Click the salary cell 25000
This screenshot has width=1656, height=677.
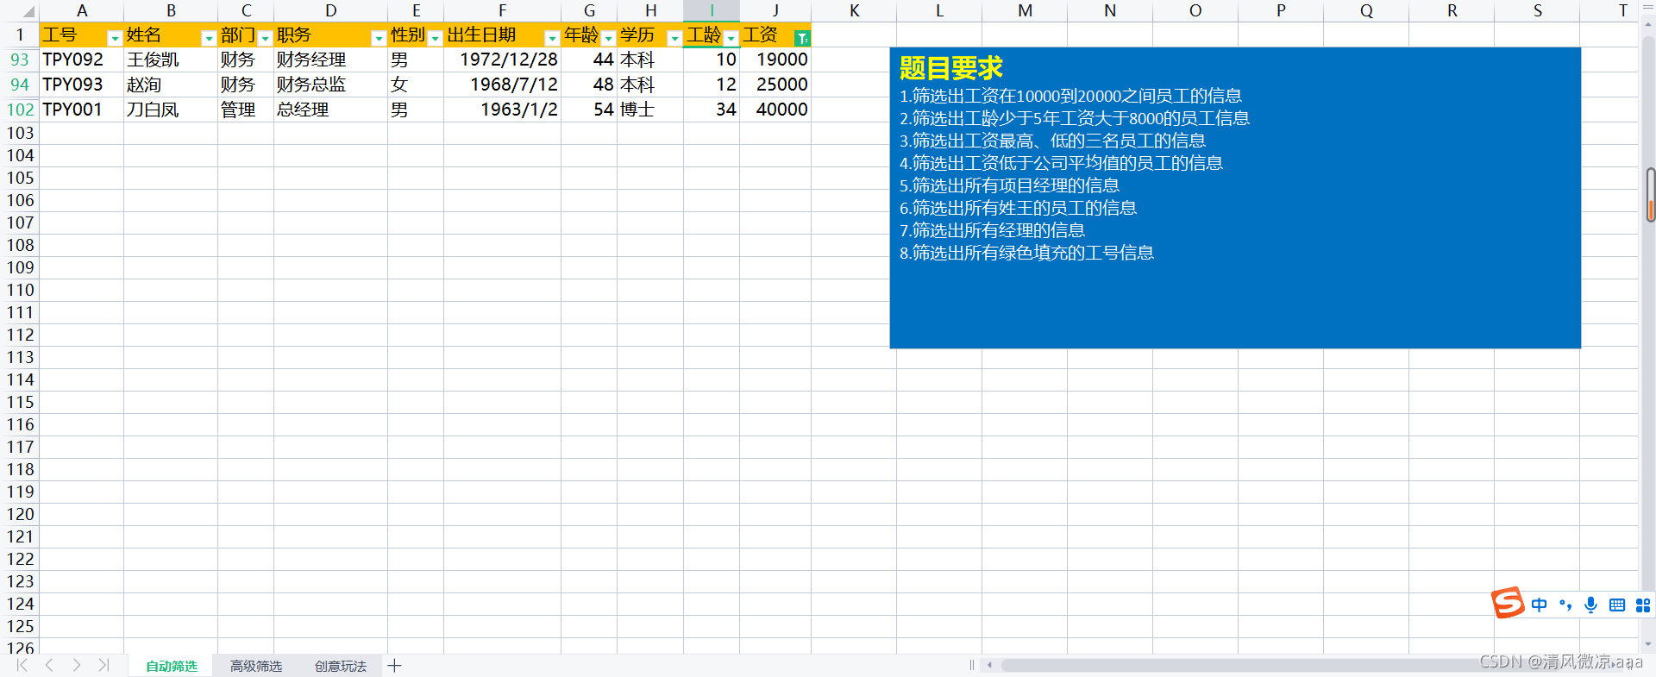[x=775, y=85]
